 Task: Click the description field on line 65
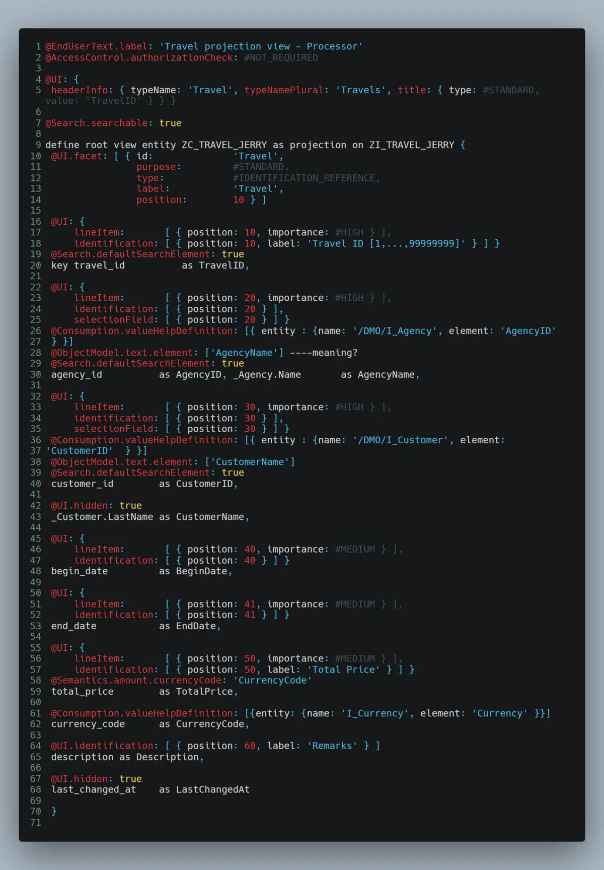[x=83, y=757]
